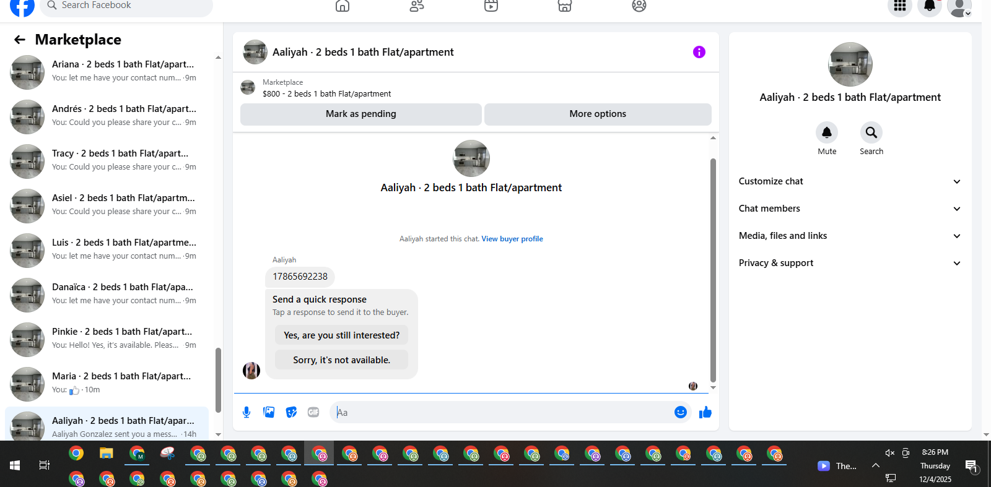The height and width of the screenshot is (487, 991).
Task: Expand the Customize chat section
Action: [850, 181]
